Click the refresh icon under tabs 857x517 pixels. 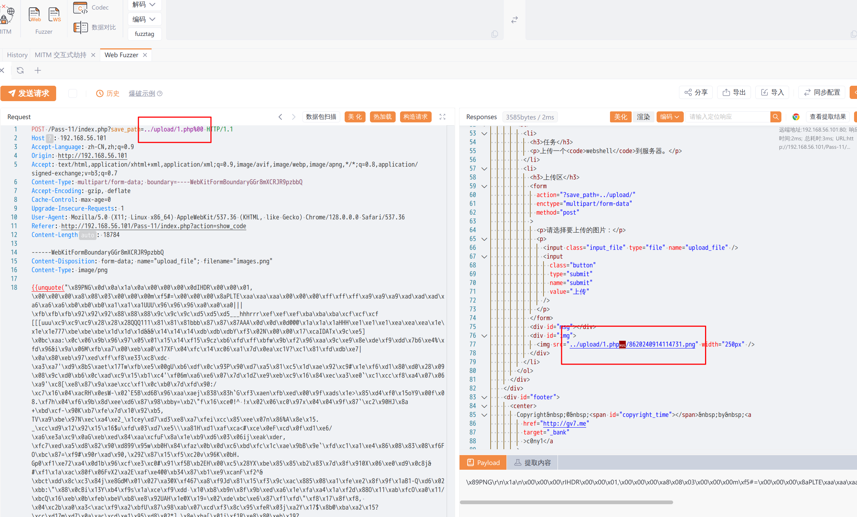(x=20, y=70)
